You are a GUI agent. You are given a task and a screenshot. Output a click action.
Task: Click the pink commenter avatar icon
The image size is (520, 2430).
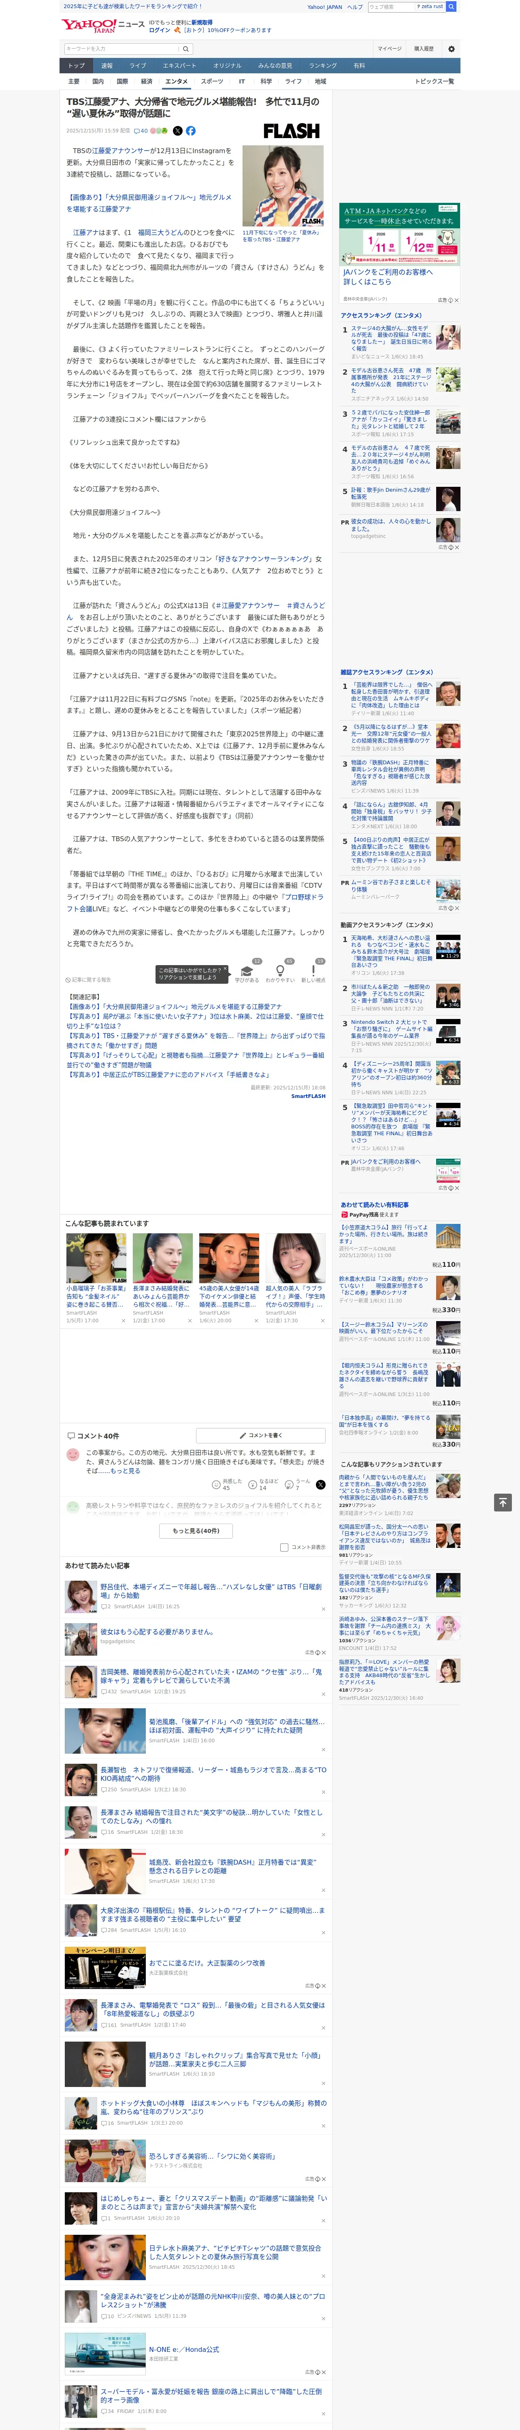pyautogui.click(x=72, y=1456)
